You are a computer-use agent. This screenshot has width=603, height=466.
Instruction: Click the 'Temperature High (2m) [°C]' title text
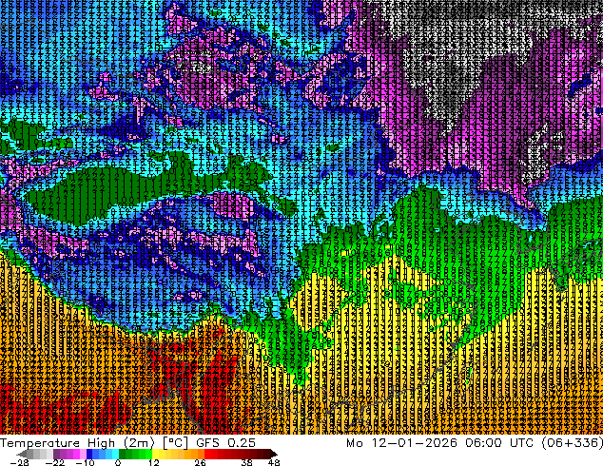pos(94,443)
